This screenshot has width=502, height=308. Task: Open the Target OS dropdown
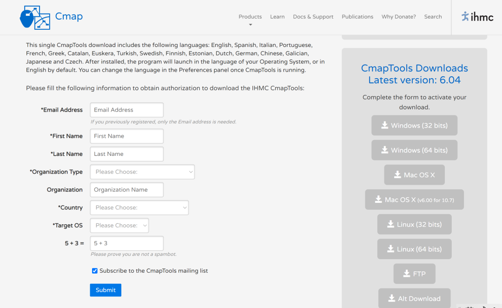(x=119, y=226)
